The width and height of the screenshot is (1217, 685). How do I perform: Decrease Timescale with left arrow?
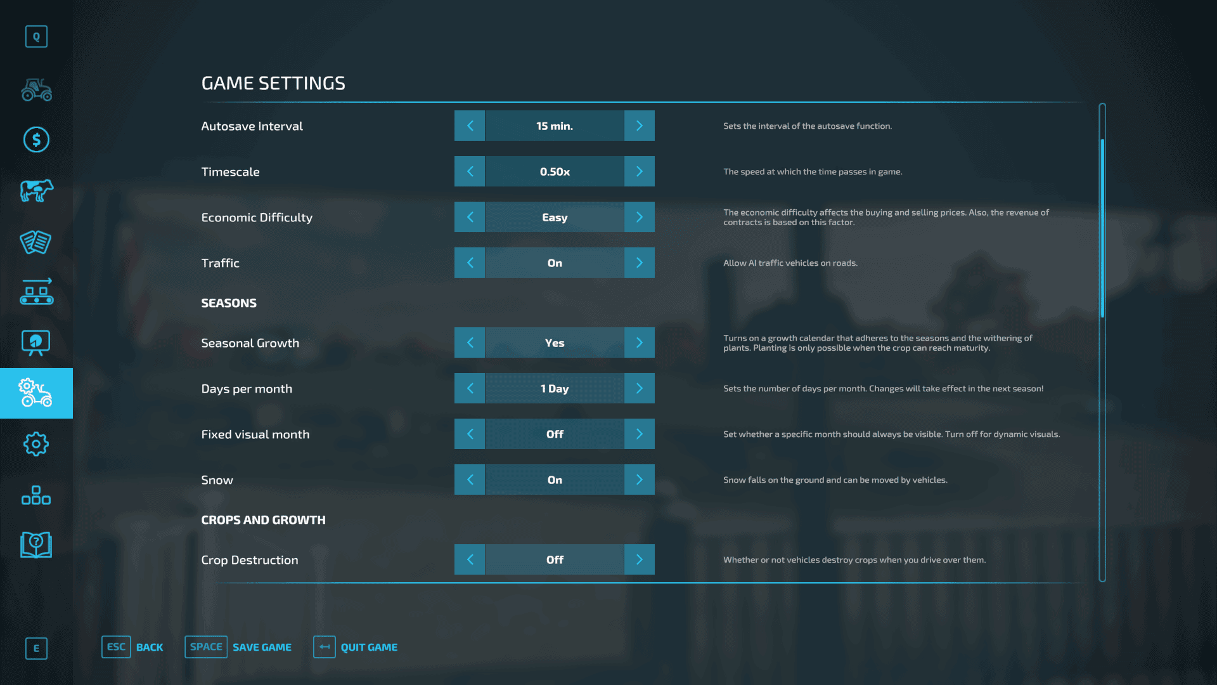coord(470,171)
